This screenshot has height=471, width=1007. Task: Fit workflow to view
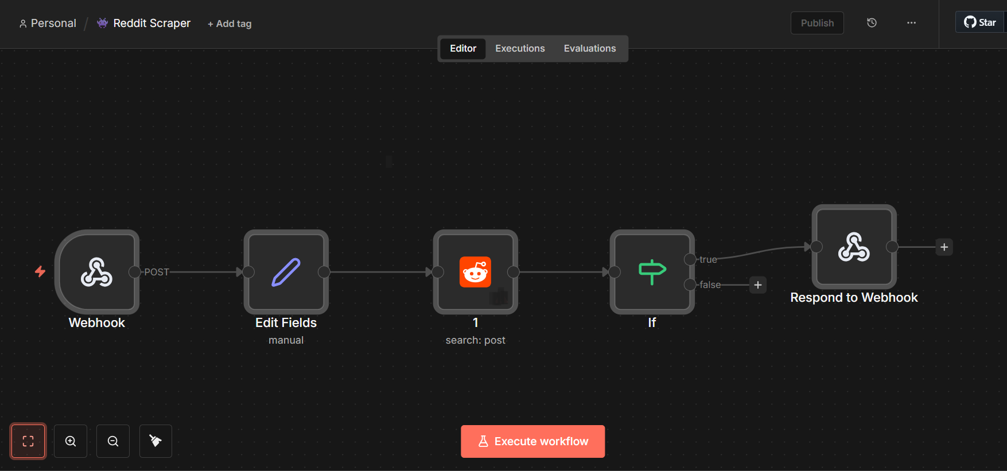point(28,441)
